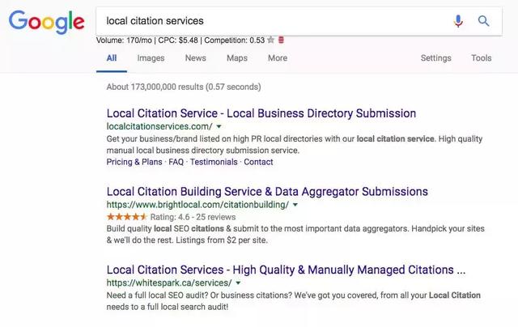Image resolution: width=518 pixels, height=327 pixels.
Task: Open the Local Citation Building Service result
Action: click(x=267, y=192)
